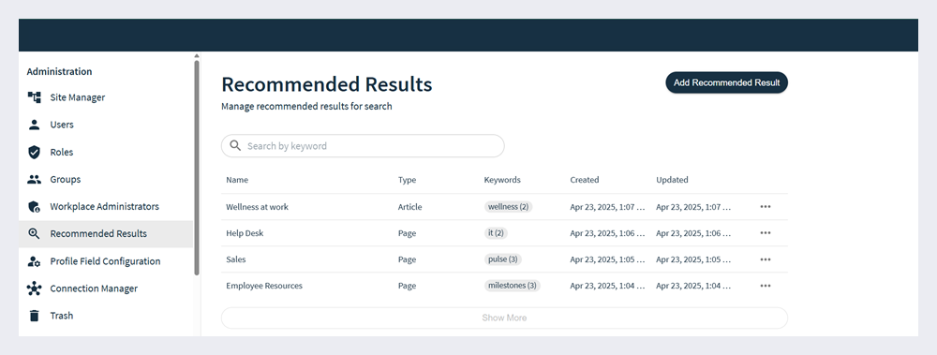Click the Page type in Sales row
Screen dimensions: 937x355
[x=407, y=259]
